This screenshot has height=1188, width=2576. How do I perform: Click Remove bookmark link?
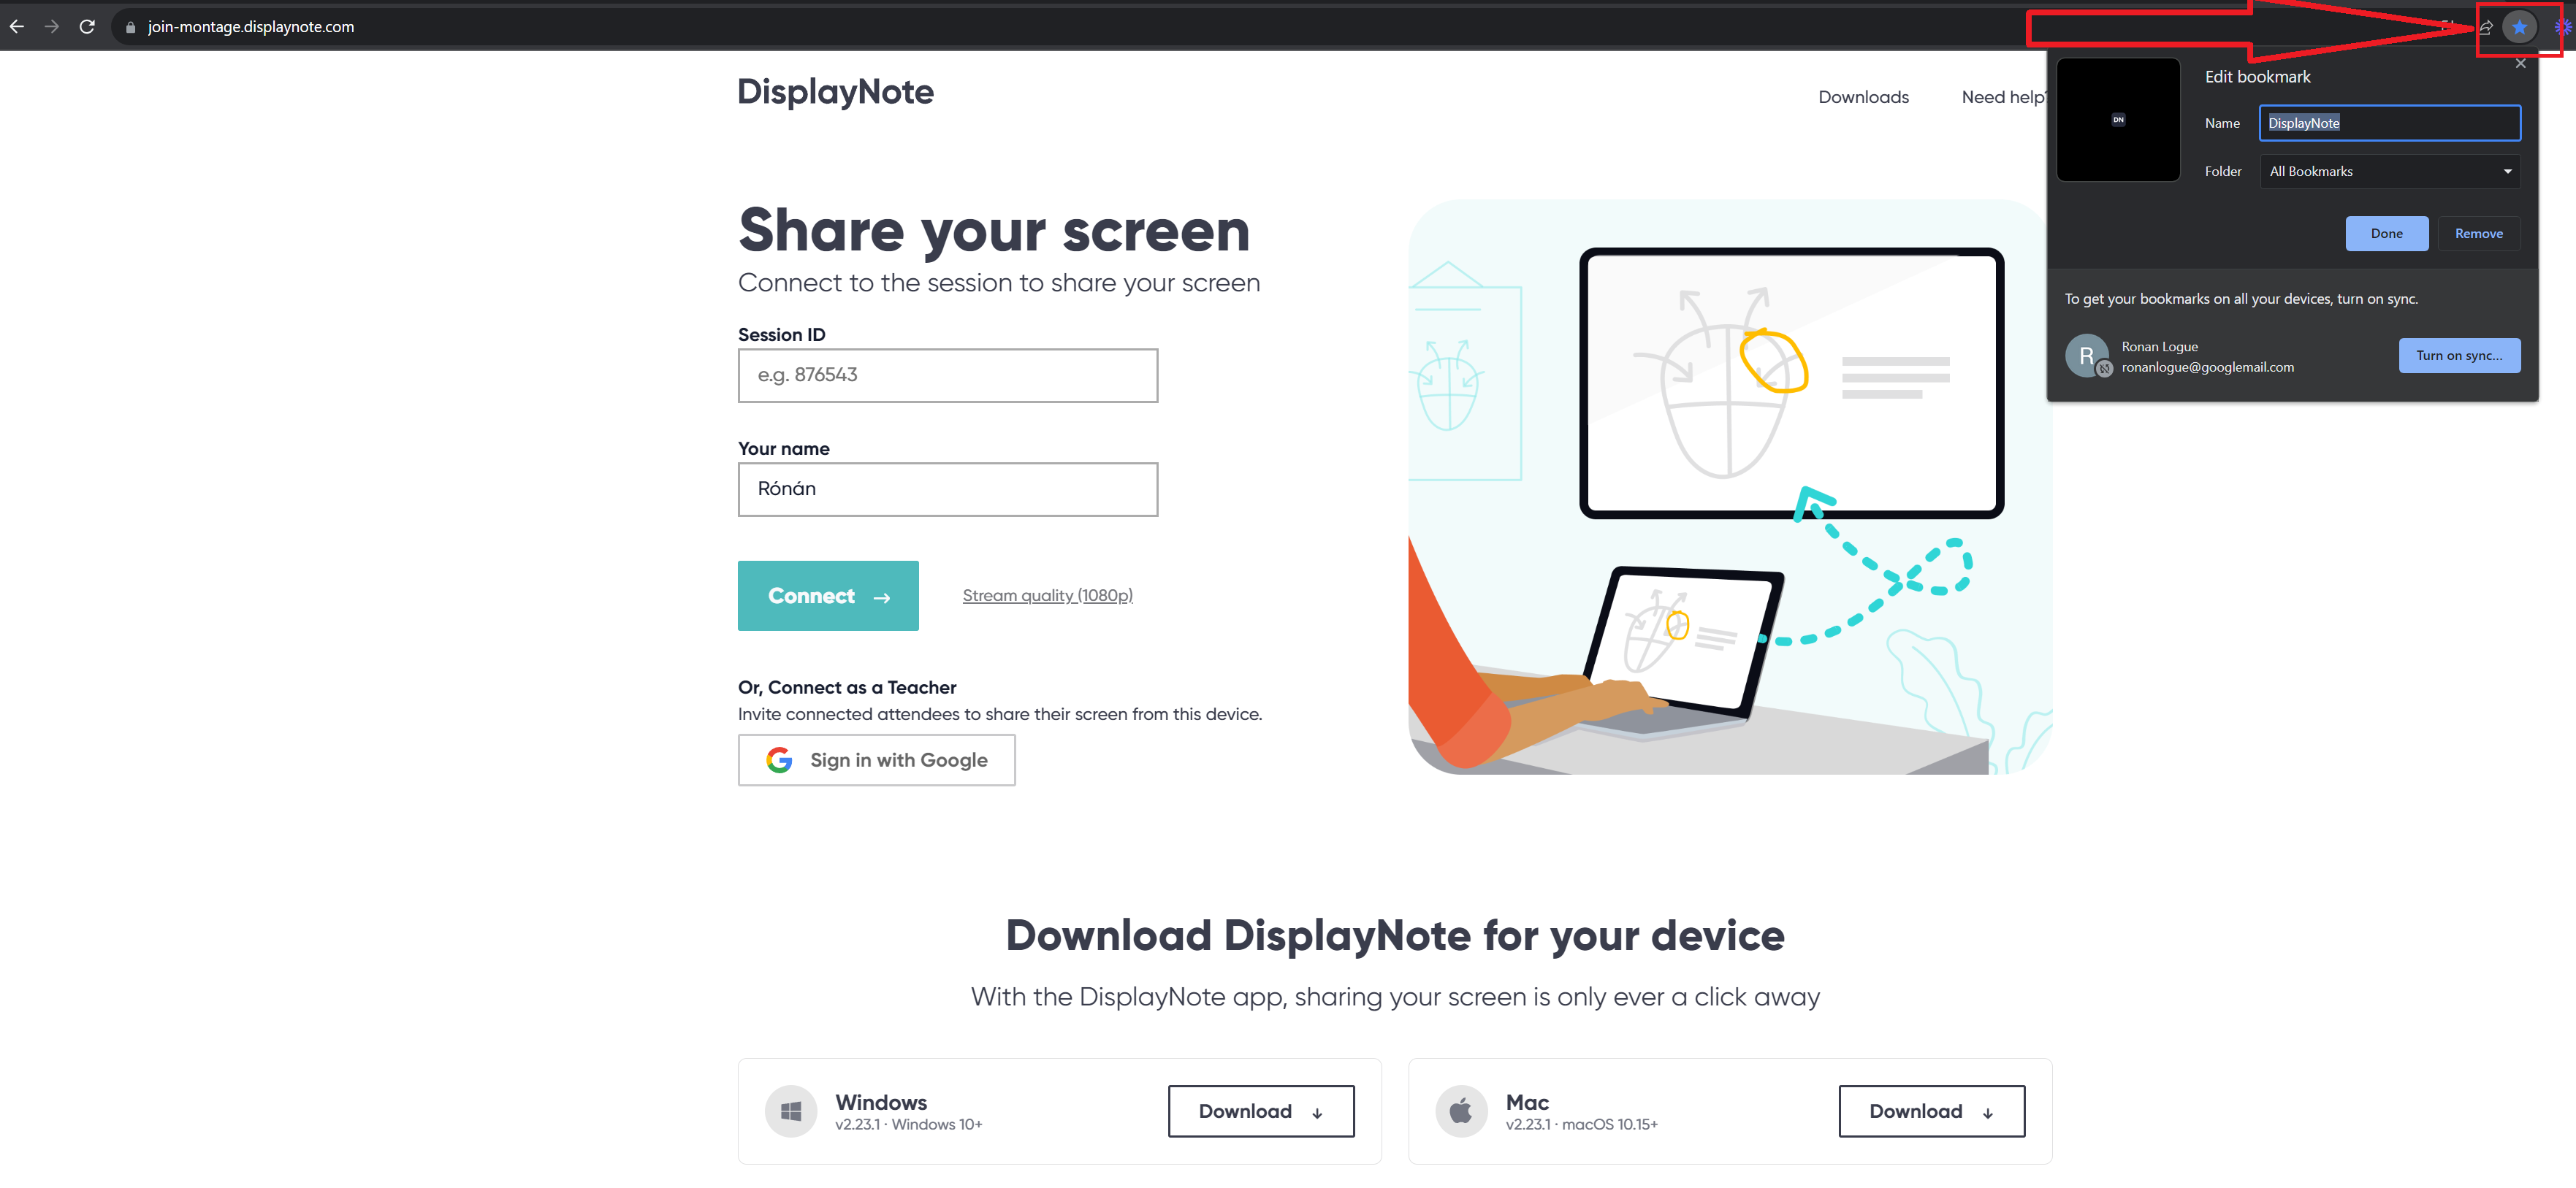(2479, 233)
